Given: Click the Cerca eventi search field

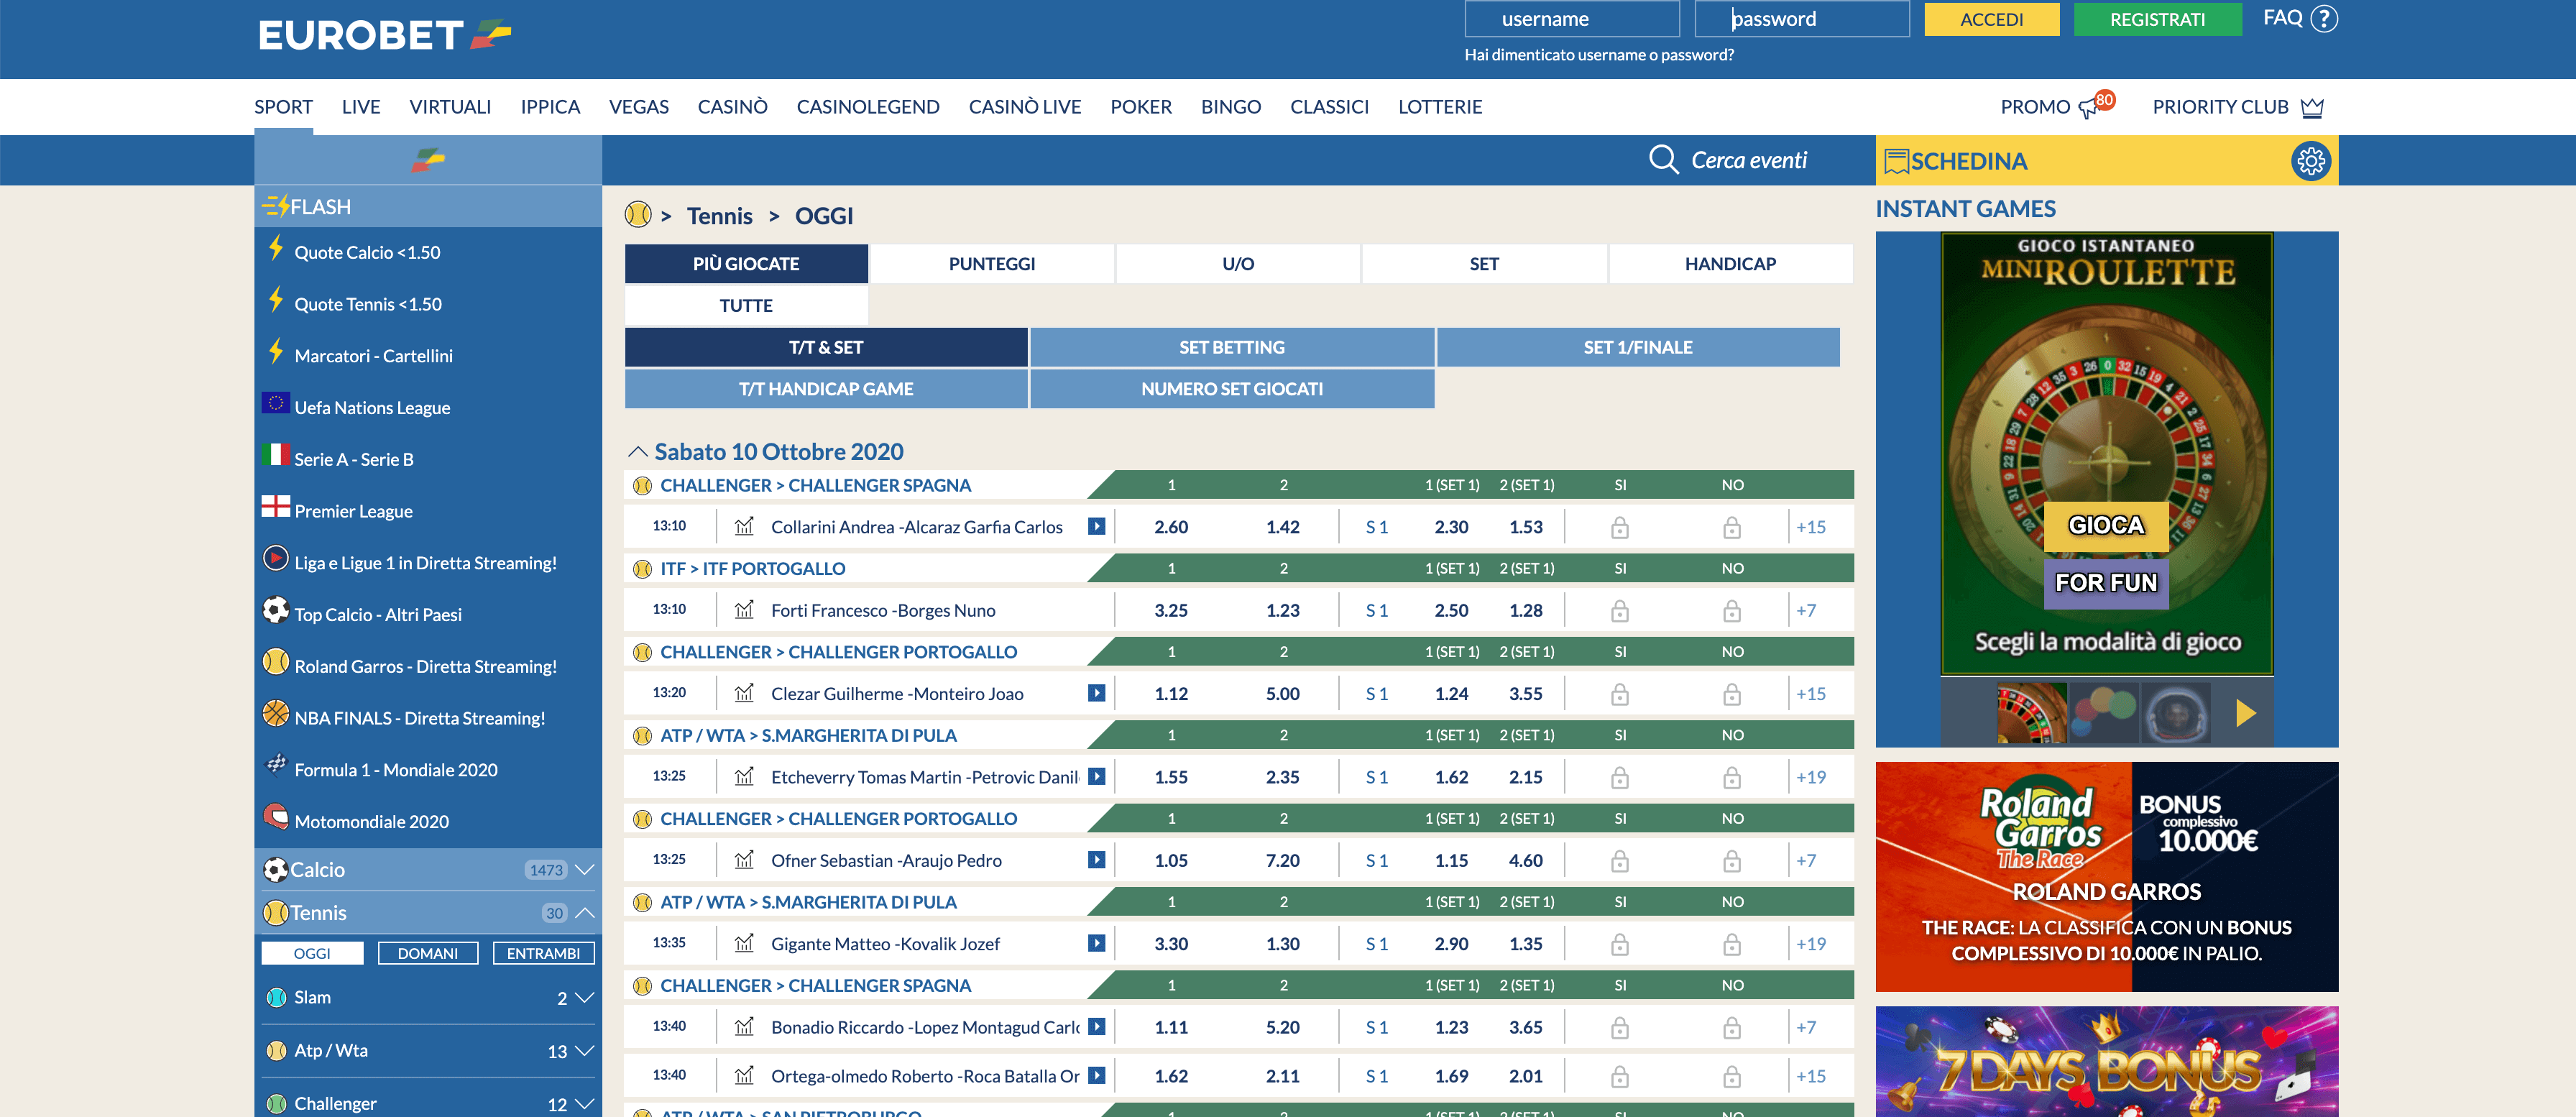Looking at the screenshot, I should pyautogui.click(x=1748, y=160).
